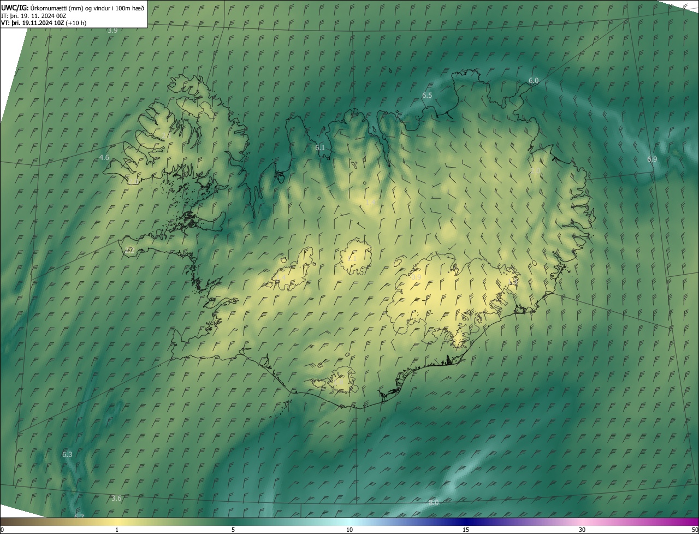Click the 6.1 value label in the northern fjord
Screen dimensions: 699x534
[x=320, y=148]
